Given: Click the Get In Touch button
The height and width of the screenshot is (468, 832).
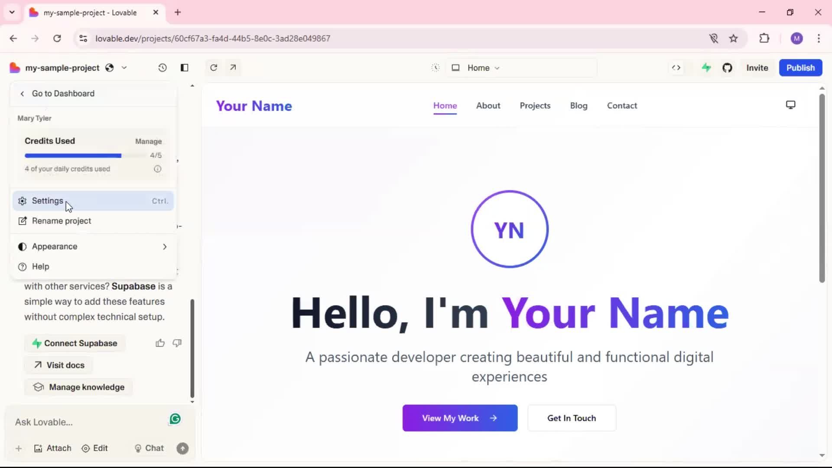Looking at the screenshot, I should pyautogui.click(x=572, y=418).
